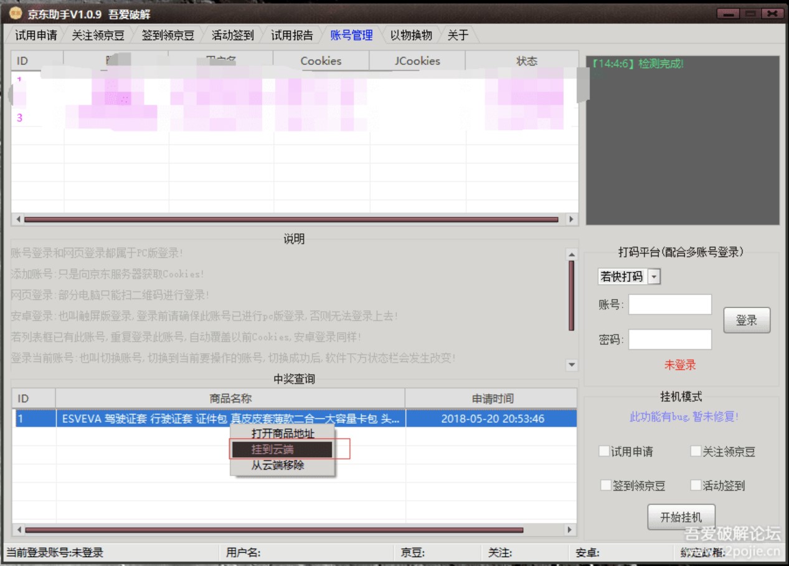Screen dimensions: 789x566
Task: Check the 关注领京豆 option
Action: [x=695, y=452]
